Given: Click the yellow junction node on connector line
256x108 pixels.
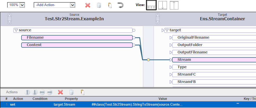Looking at the screenshot, I should pos(148,60).
